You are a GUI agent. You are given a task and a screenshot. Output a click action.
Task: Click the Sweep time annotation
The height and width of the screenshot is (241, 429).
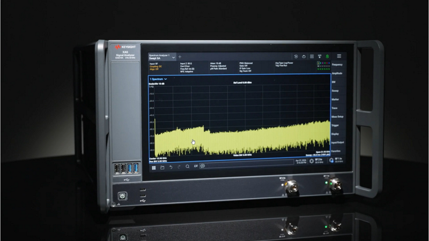[318, 155]
